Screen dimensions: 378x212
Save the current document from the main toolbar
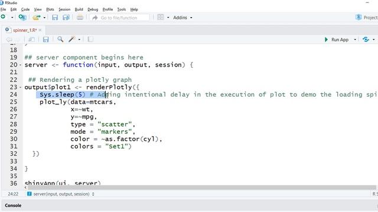click(55, 18)
